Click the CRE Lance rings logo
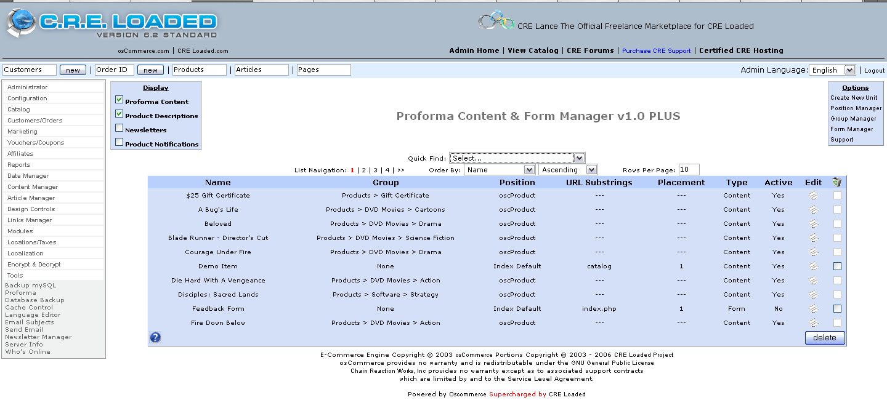887x400 pixels. point(496,22)
